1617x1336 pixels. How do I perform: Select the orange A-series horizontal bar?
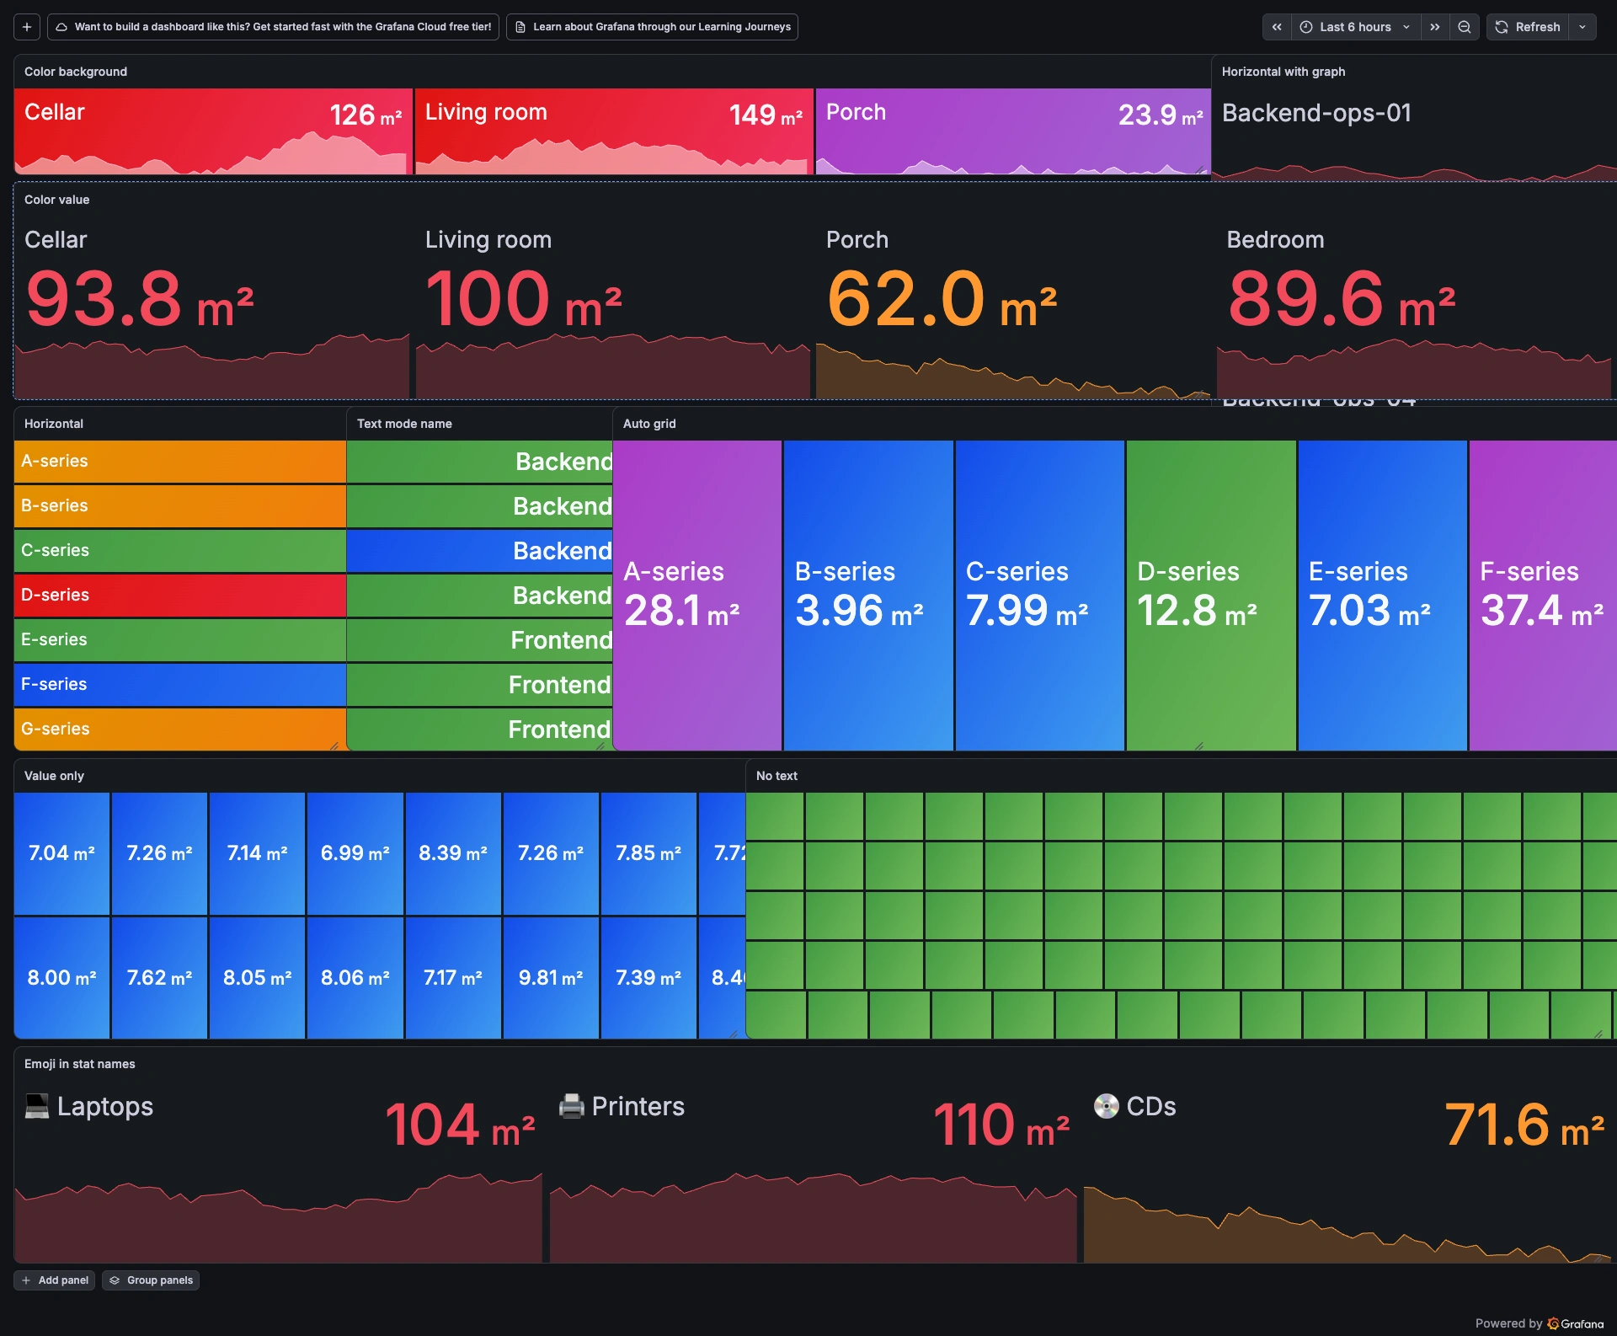coord(180,461)
